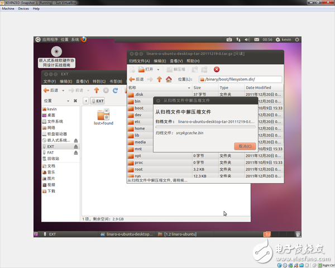Eject the FAT volume in sidebar

point(76,152)
